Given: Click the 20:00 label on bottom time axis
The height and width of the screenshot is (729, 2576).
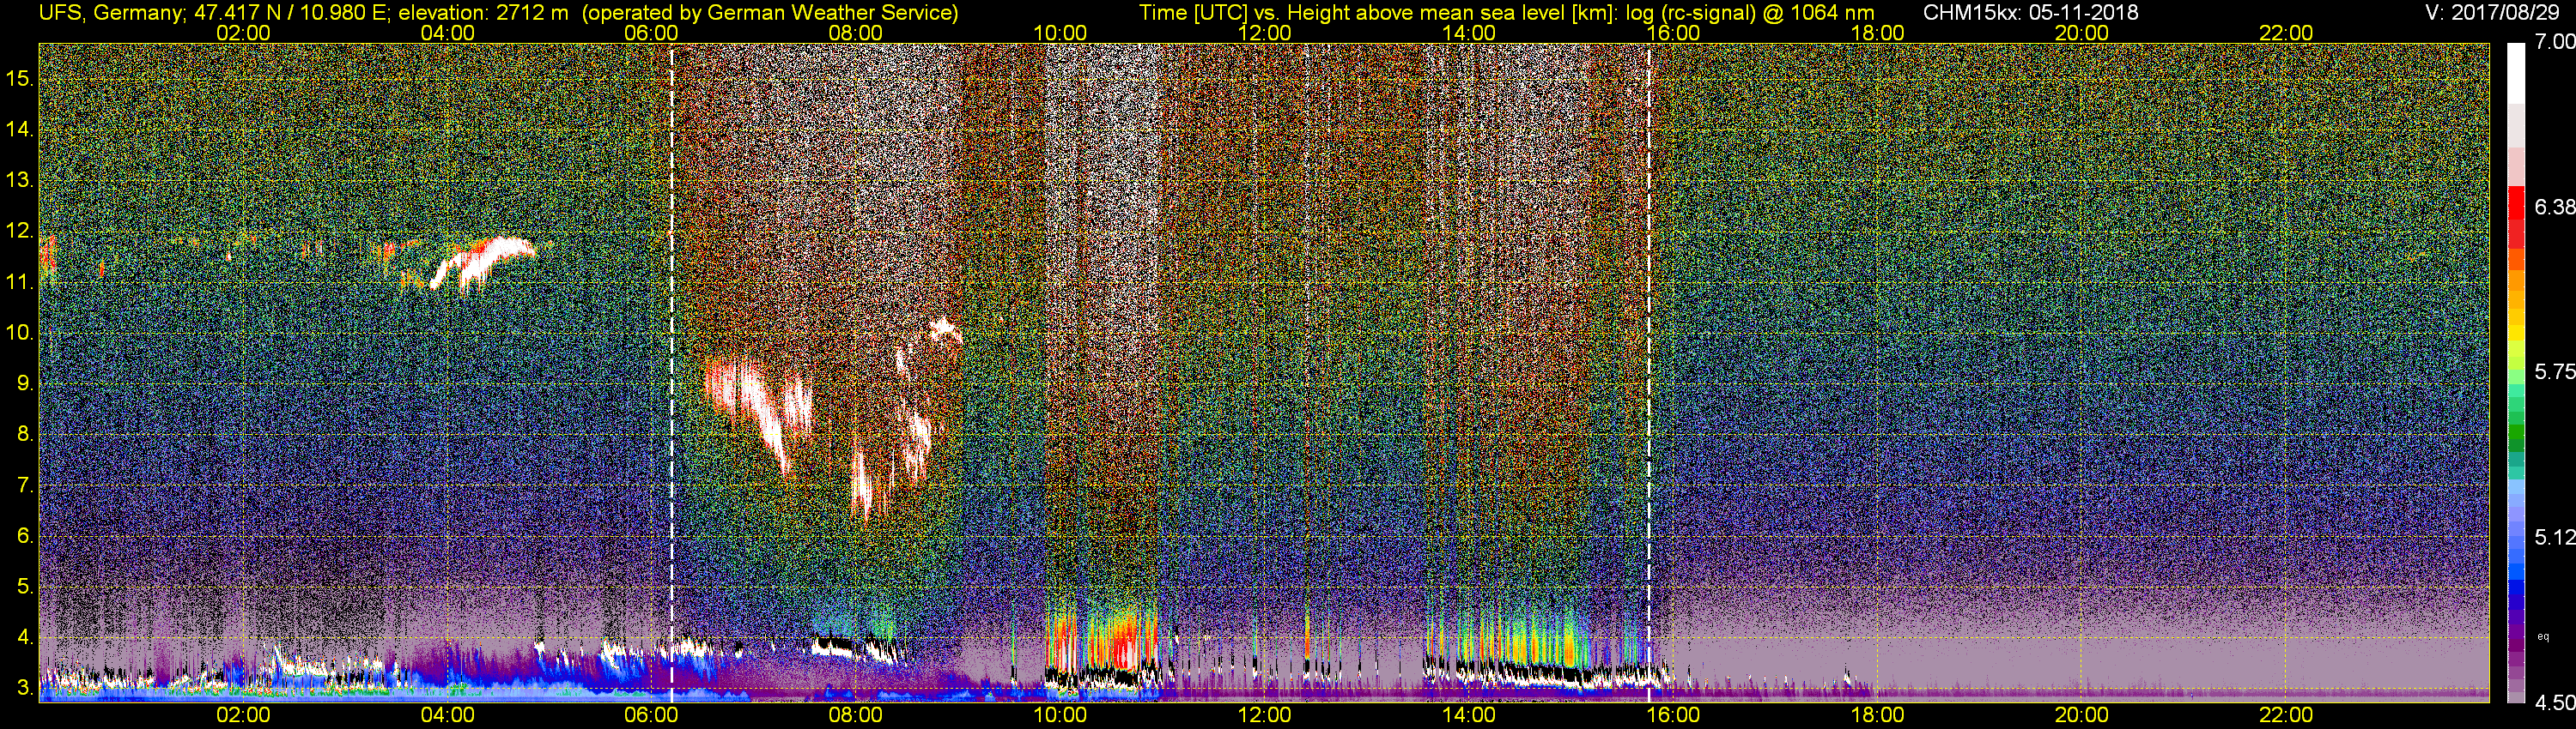Looking at the screenshot, I should click(x=2082, y=715).
